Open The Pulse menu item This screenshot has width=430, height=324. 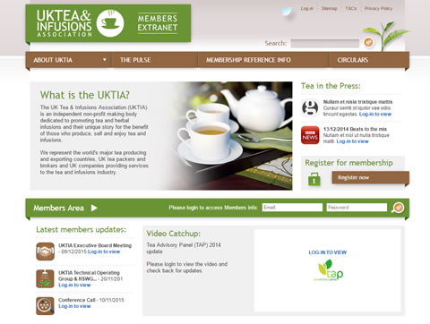point(135,60)
